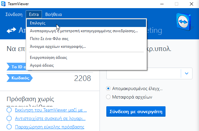Click Πείτε-Σε ένα-Φίλο σας entry
The image size is (199, 131).
[x=86, y=39]
